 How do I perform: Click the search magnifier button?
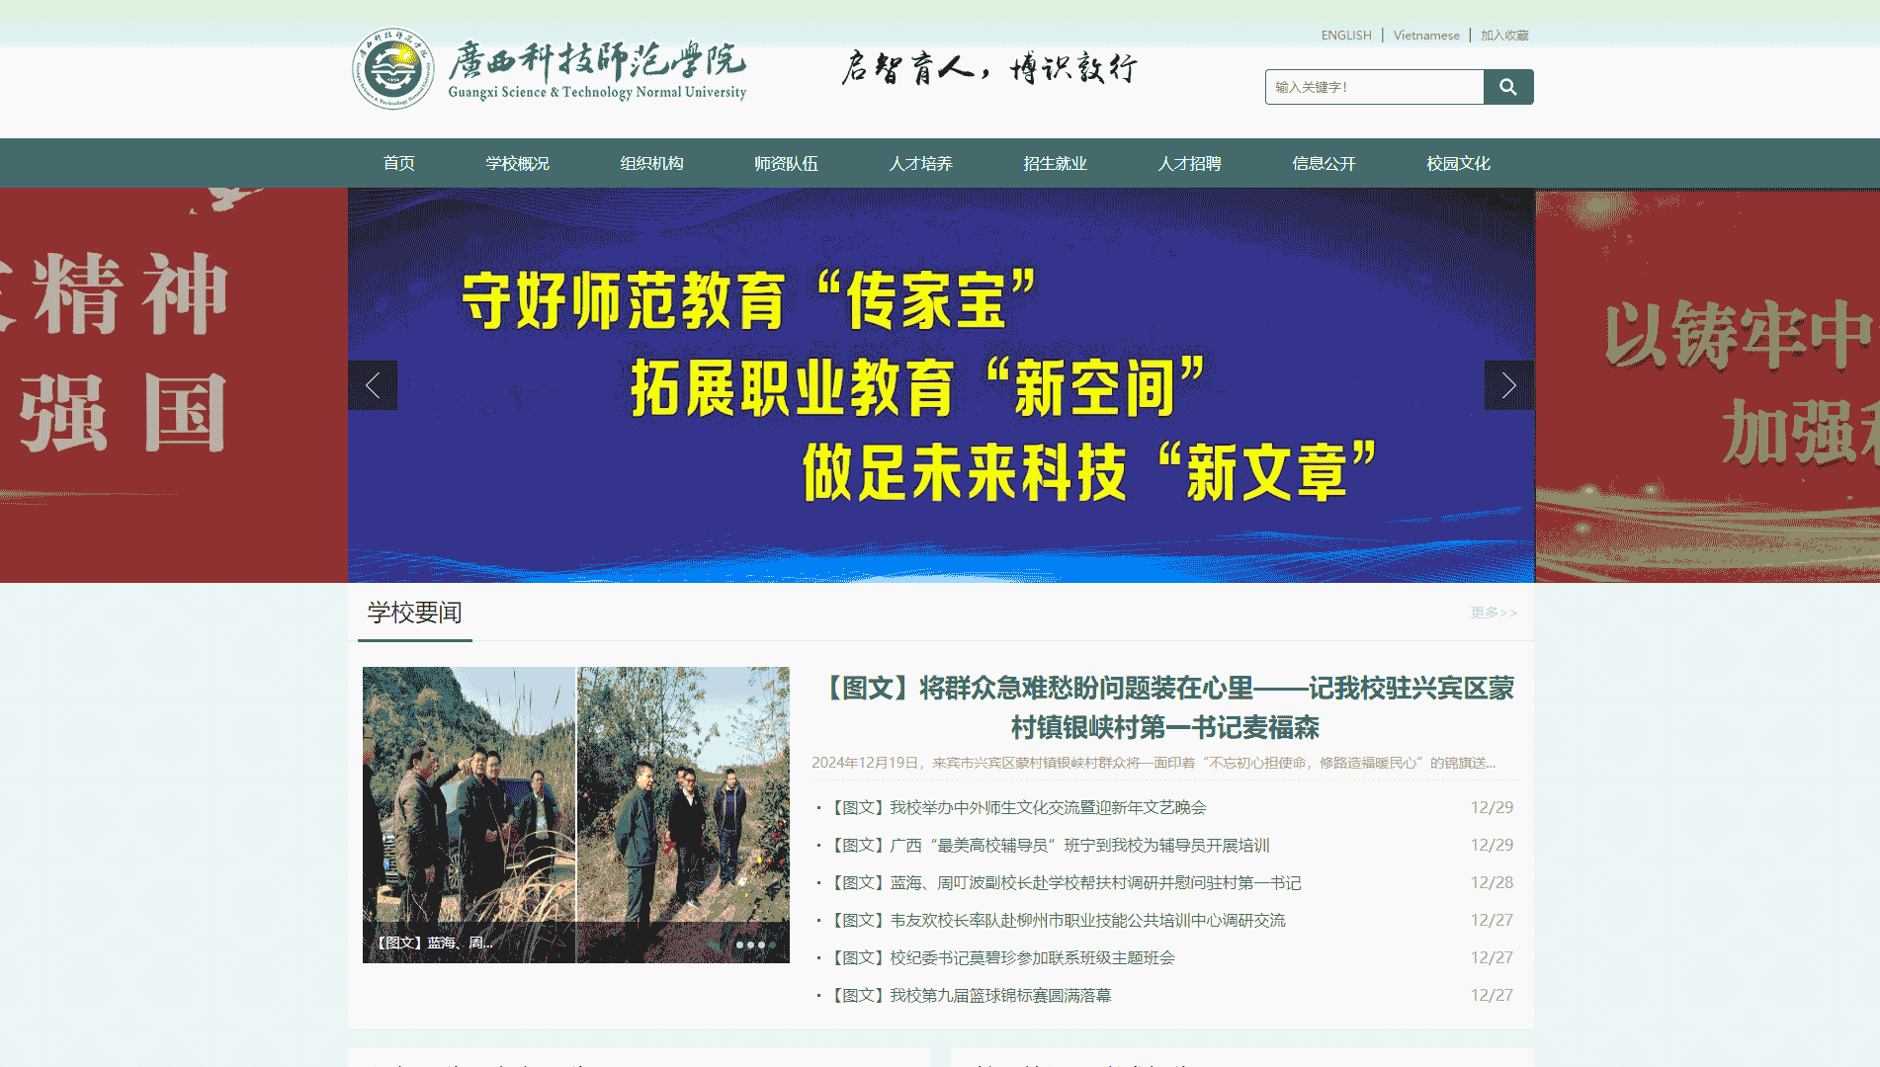tap(1508, 87)
